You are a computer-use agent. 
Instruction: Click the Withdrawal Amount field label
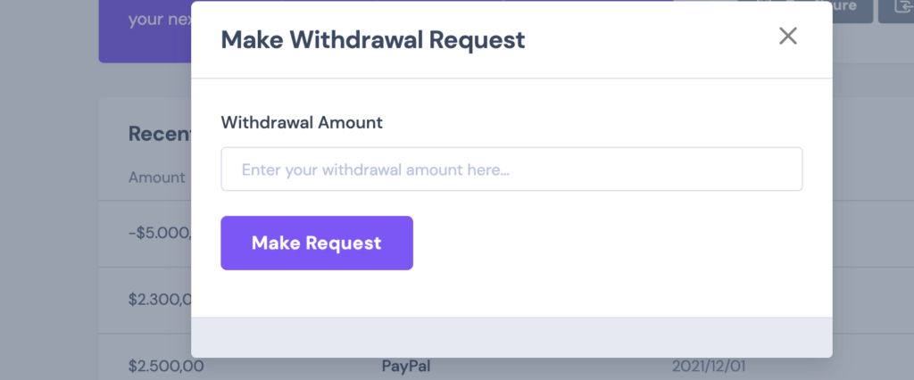pos(302,122)
